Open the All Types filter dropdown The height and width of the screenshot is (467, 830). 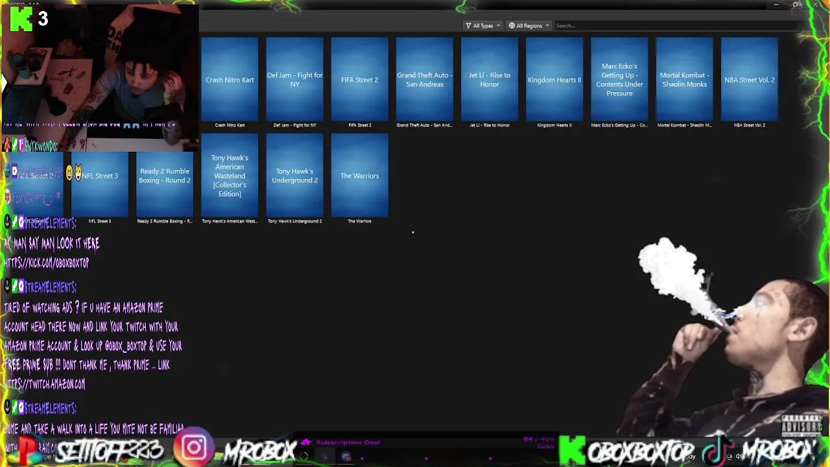point(482,26)
